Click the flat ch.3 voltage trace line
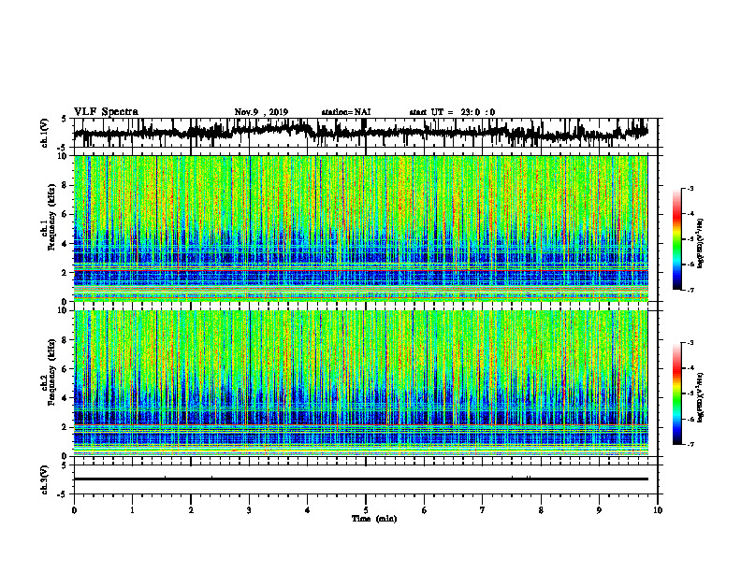The height and width of the screenshot is (572, 741). tap(361, 479)
